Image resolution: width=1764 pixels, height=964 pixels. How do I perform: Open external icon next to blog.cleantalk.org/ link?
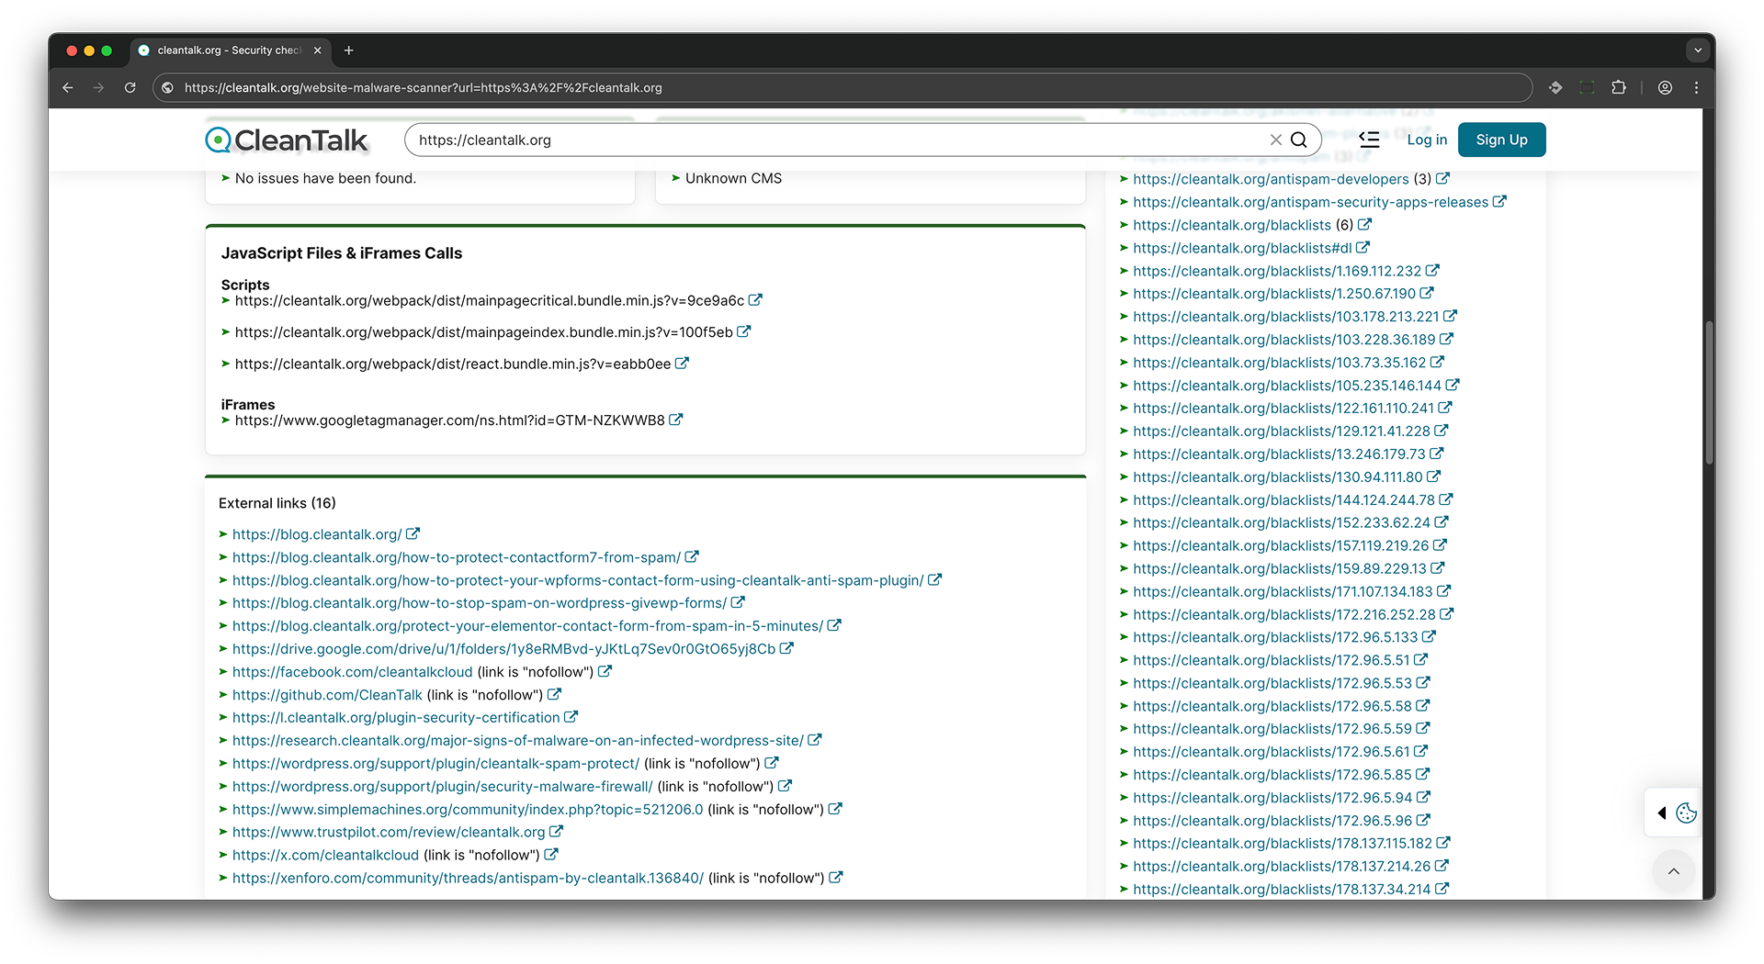coord(413,533)
